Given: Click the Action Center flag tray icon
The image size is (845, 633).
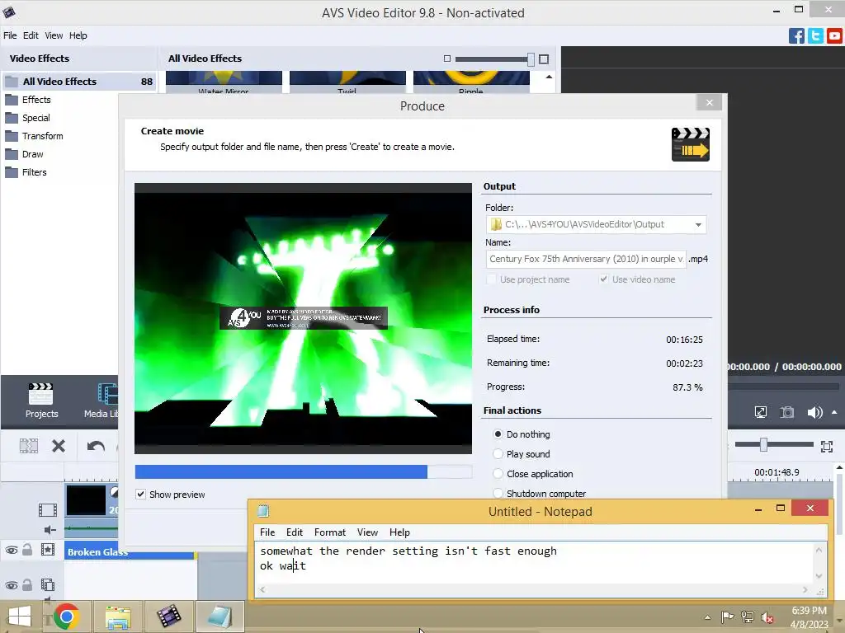Looking at the screenshot, I should coord(728,617).
